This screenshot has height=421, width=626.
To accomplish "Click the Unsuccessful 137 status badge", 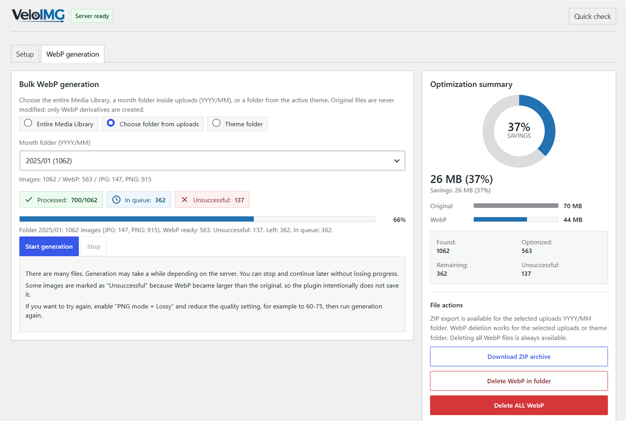I will [x=212, y=200].
